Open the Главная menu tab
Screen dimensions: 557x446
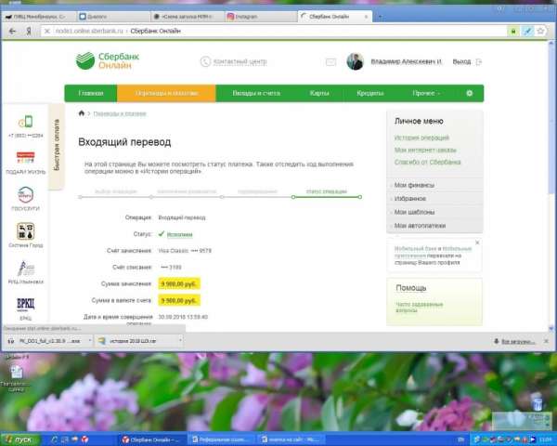point(91,93)
